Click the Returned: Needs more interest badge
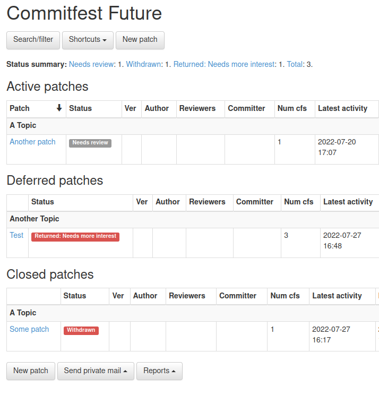The height and width of the screenshot is (395, 379). 75,236
